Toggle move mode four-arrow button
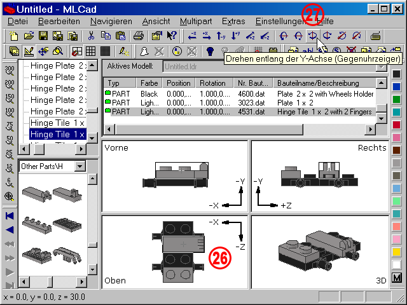Screen dimensions: 407x305 point(43,51)
